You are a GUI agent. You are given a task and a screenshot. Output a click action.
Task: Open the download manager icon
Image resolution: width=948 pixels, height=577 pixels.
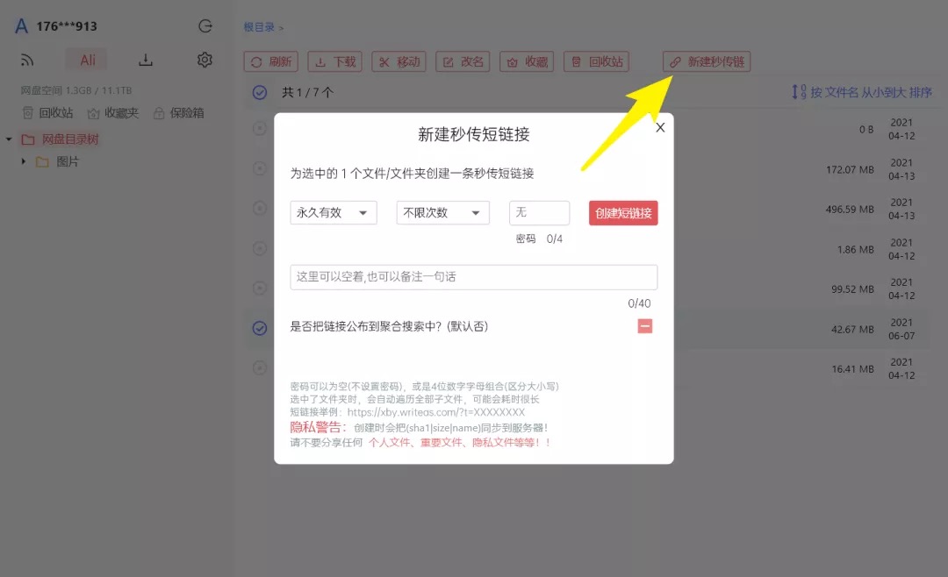pyautogui.click(x=146, y=60)
